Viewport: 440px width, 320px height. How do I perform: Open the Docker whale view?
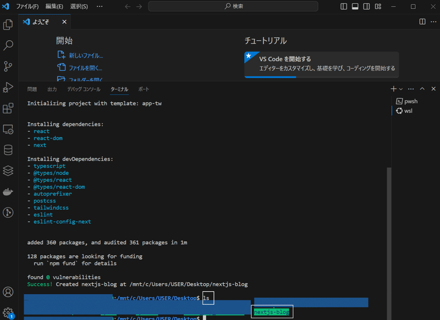8,192
